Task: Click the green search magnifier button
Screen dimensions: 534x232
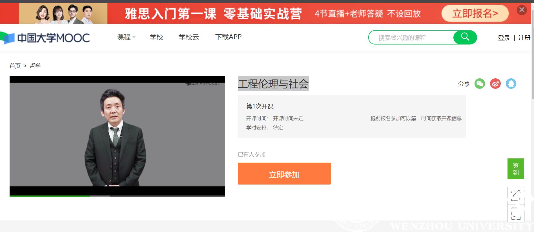Action: (x=465, y=37)
